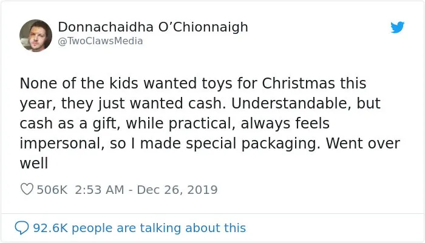Click the Twitter bird logo
The height and width of the screenshot is (243, 425).
pyautogui.click(x=398, y=27)
